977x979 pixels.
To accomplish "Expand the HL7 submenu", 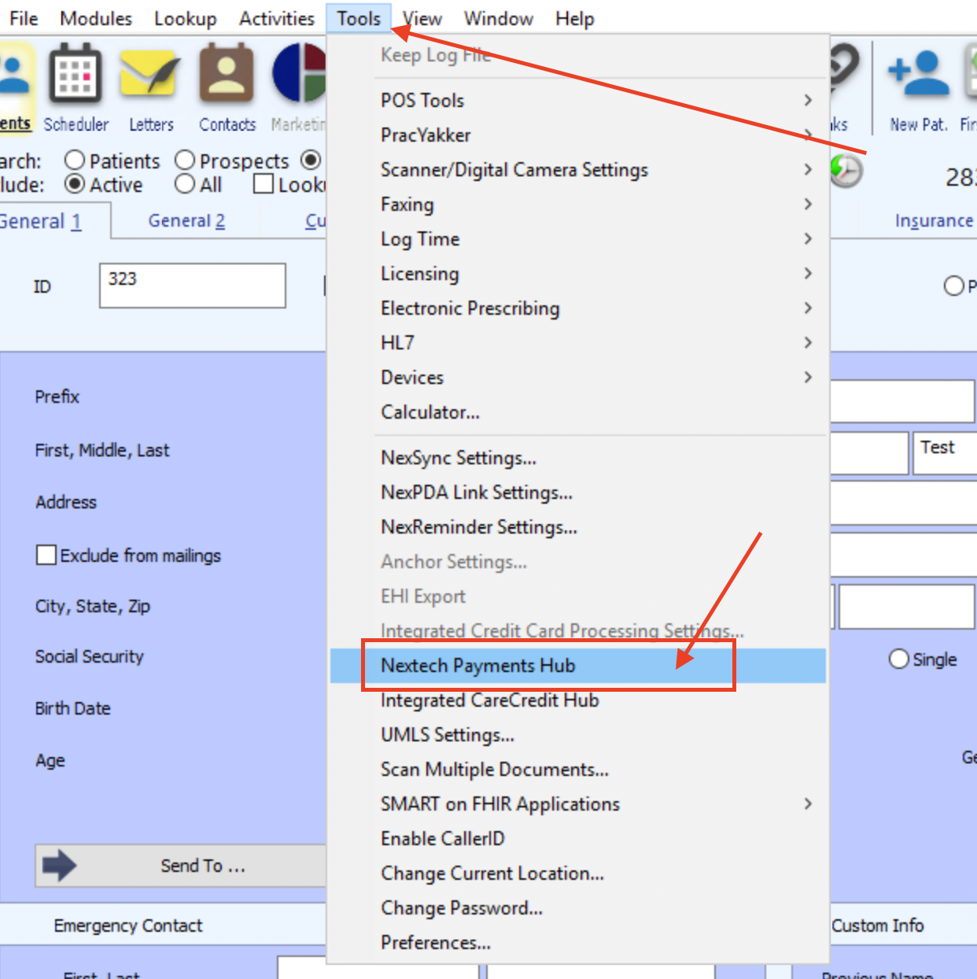I will click(x=578, y=342).
